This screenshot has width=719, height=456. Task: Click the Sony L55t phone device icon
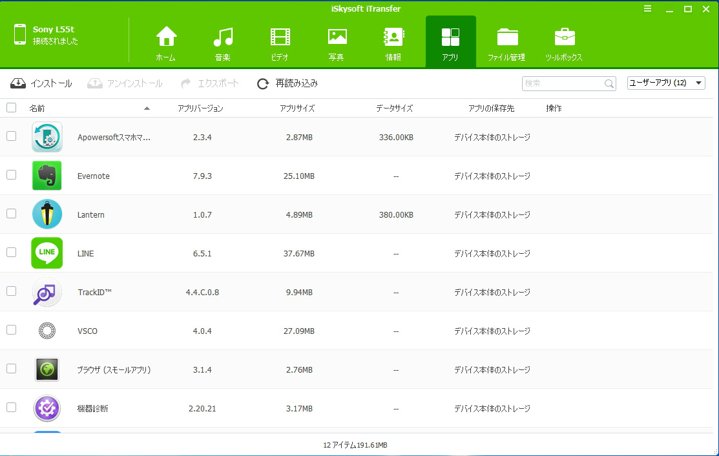(20, 35)
